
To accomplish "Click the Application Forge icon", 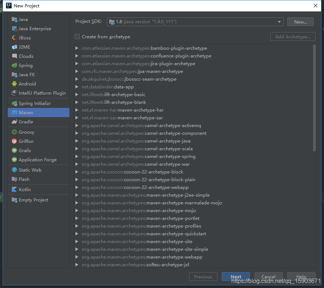I will pyautogui.click(x=14, y=160).
